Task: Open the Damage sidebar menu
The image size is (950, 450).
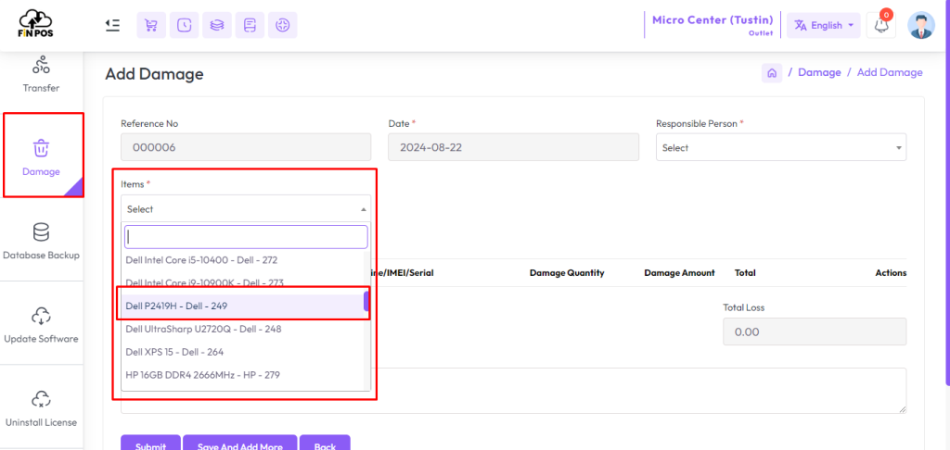Action: tap(41, 156)
